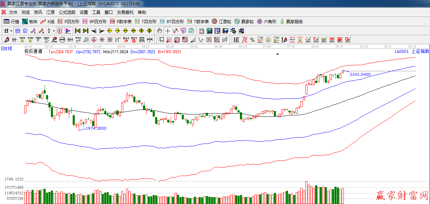
Task: Jump to first bar with skip-back arrow
Action: tap(78, 31)
